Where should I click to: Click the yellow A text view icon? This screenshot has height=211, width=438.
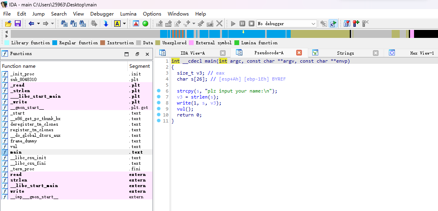coord(117,24)
